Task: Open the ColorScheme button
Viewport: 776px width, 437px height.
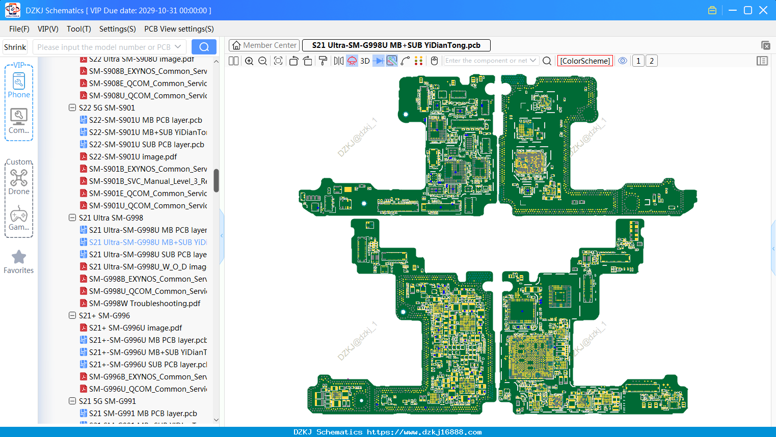Action: 585,61
